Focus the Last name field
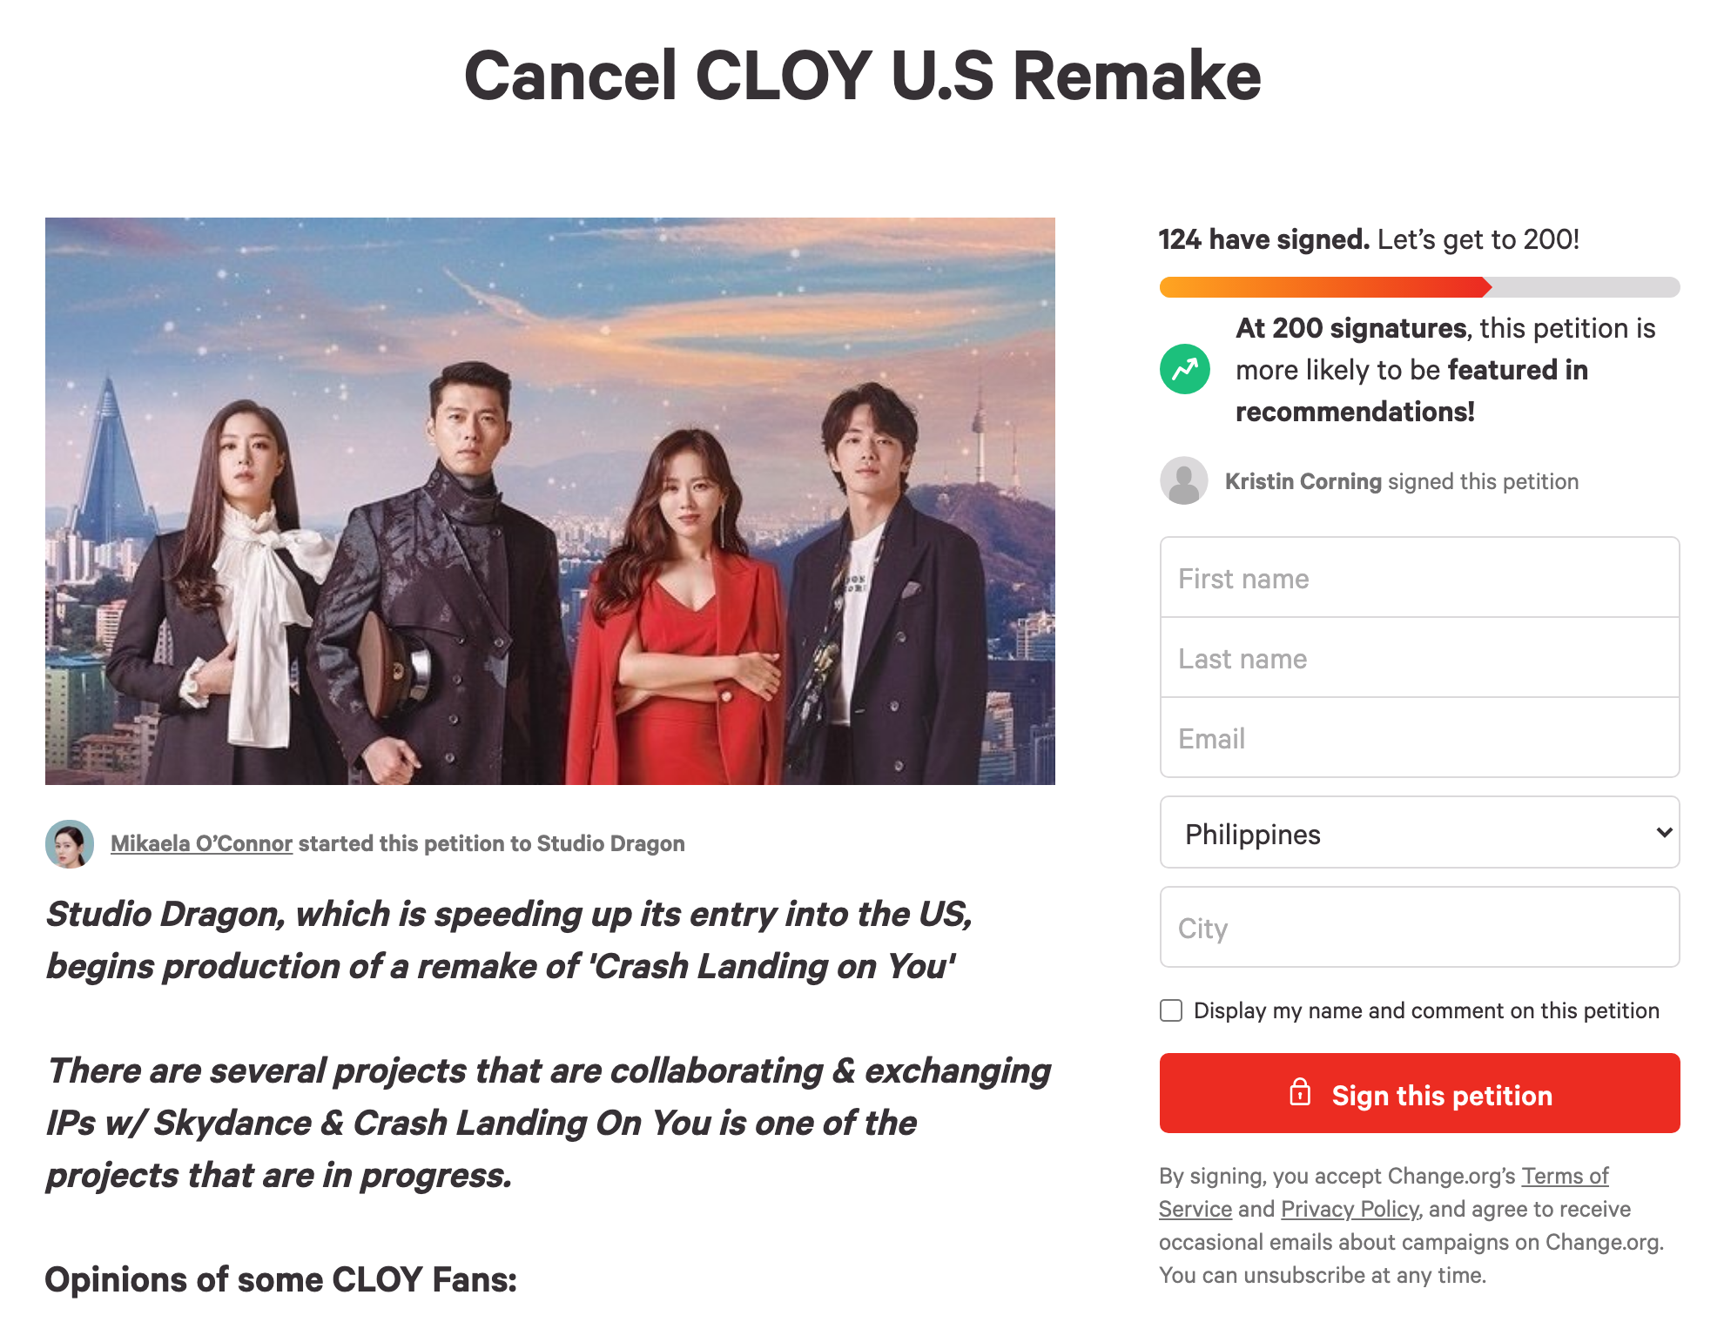1724x1342 pixels. point(1419,658)
